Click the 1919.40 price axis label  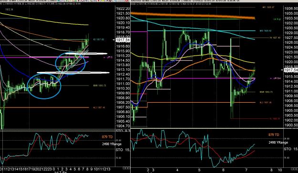click(x=123, y=28)
